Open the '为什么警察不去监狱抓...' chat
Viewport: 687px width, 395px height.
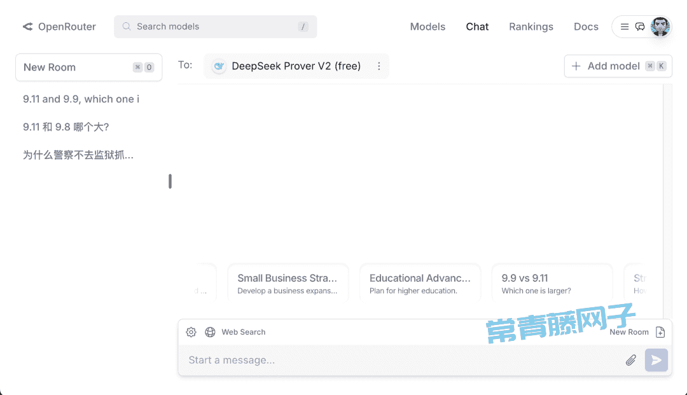coord(78,155)
